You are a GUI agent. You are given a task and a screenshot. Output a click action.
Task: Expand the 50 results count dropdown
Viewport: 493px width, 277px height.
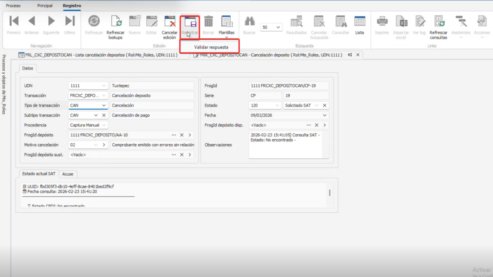(x=278, y=27)
